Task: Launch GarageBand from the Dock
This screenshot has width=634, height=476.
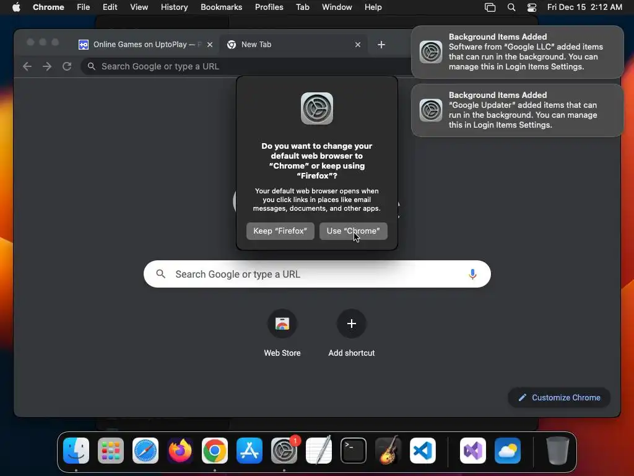Action: click(388, 451)
